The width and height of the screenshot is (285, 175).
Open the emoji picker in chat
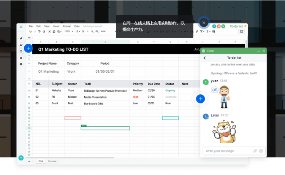pyautogui.click(x=261, y=151)
